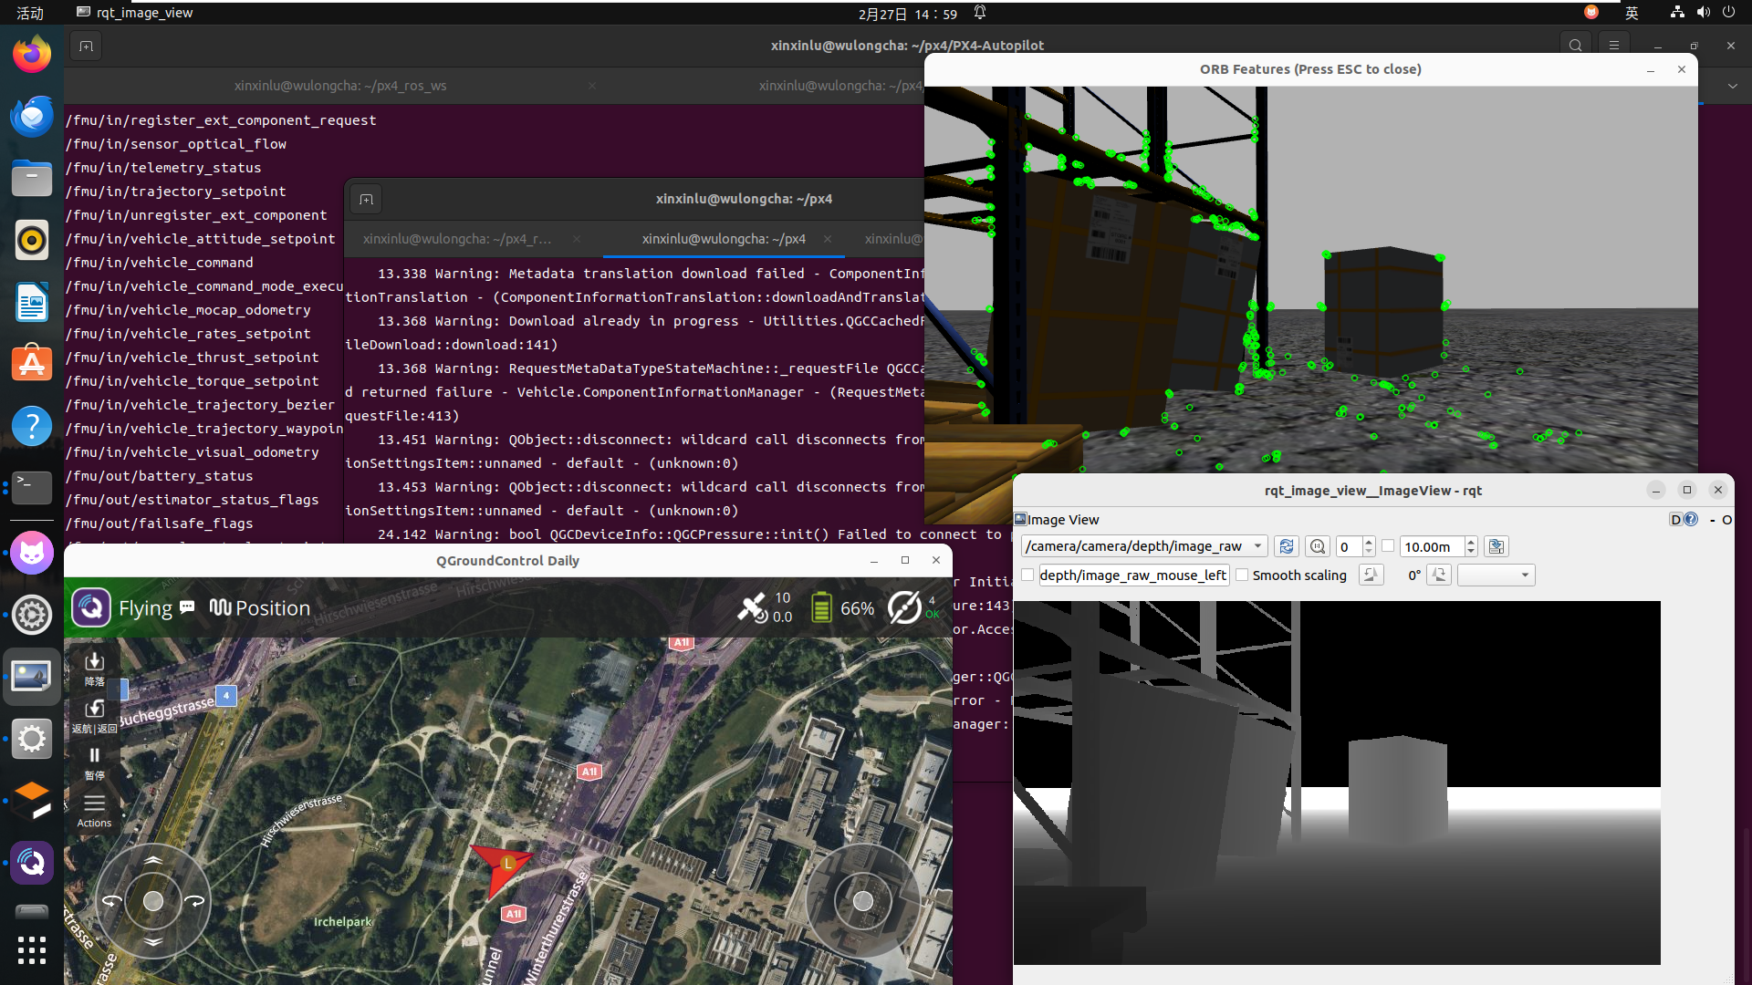Open search in the PX4-Autopilot terminal
1752x985 pixels.
(1575, 46)
